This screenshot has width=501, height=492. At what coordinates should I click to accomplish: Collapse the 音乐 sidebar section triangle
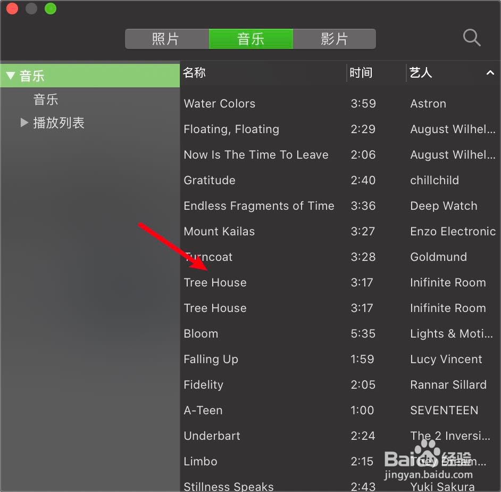pyautogui.click(x=11, y=76)
